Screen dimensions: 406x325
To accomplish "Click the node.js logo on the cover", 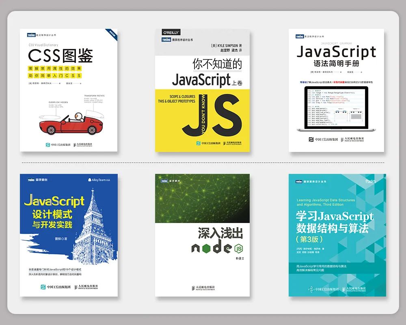I will [217, 247].
